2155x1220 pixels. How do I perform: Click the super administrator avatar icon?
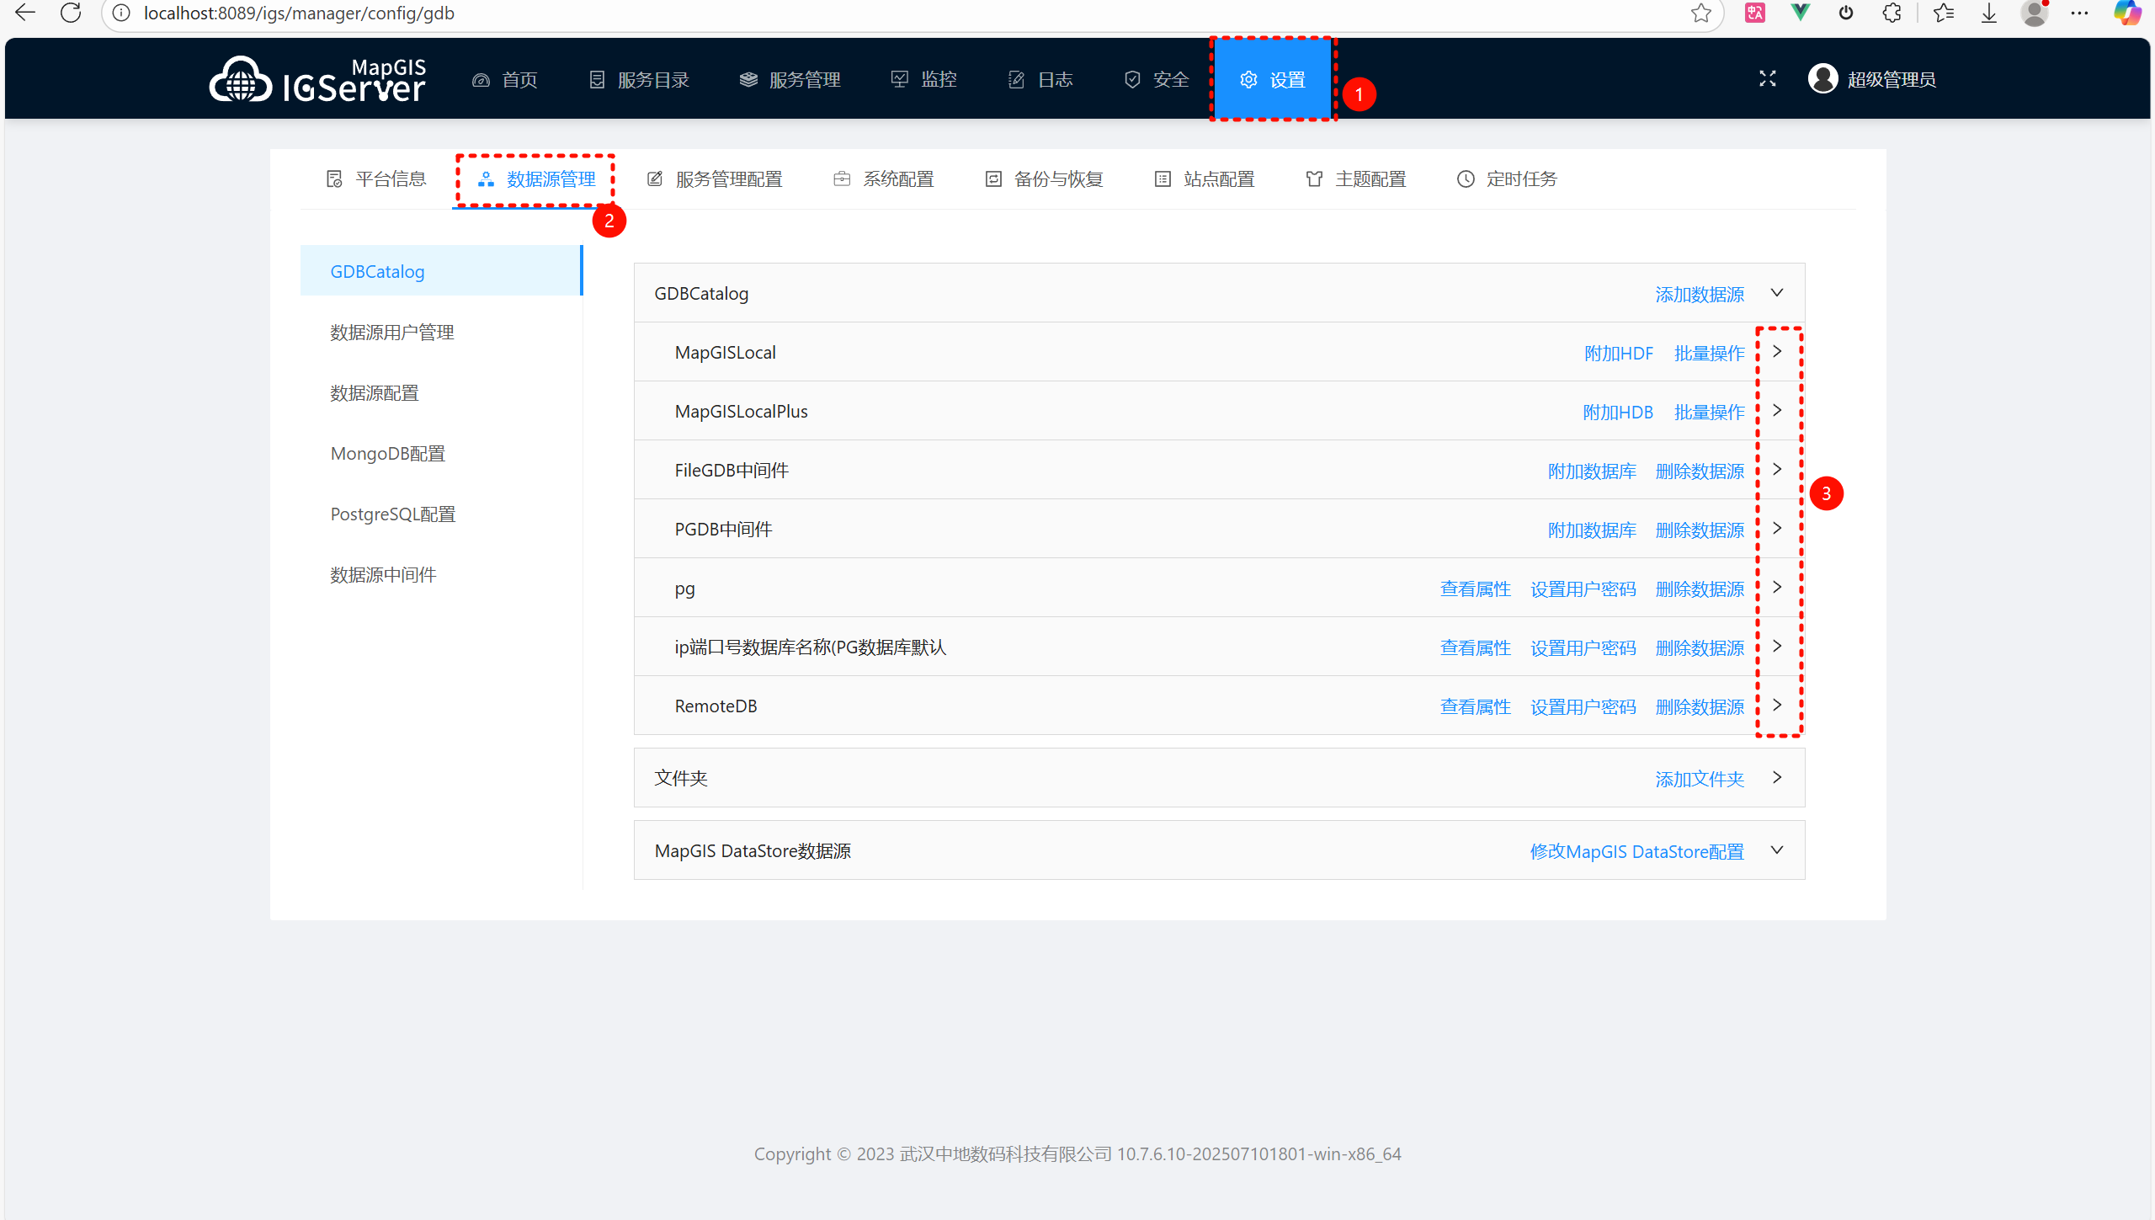click(x=1822, y=79)
